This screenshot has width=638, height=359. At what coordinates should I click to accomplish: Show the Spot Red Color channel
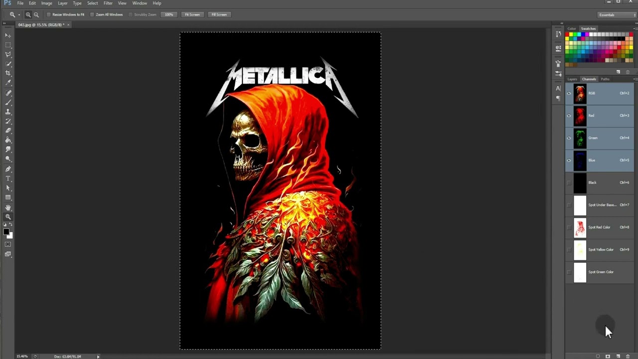[x=569, y=227]
